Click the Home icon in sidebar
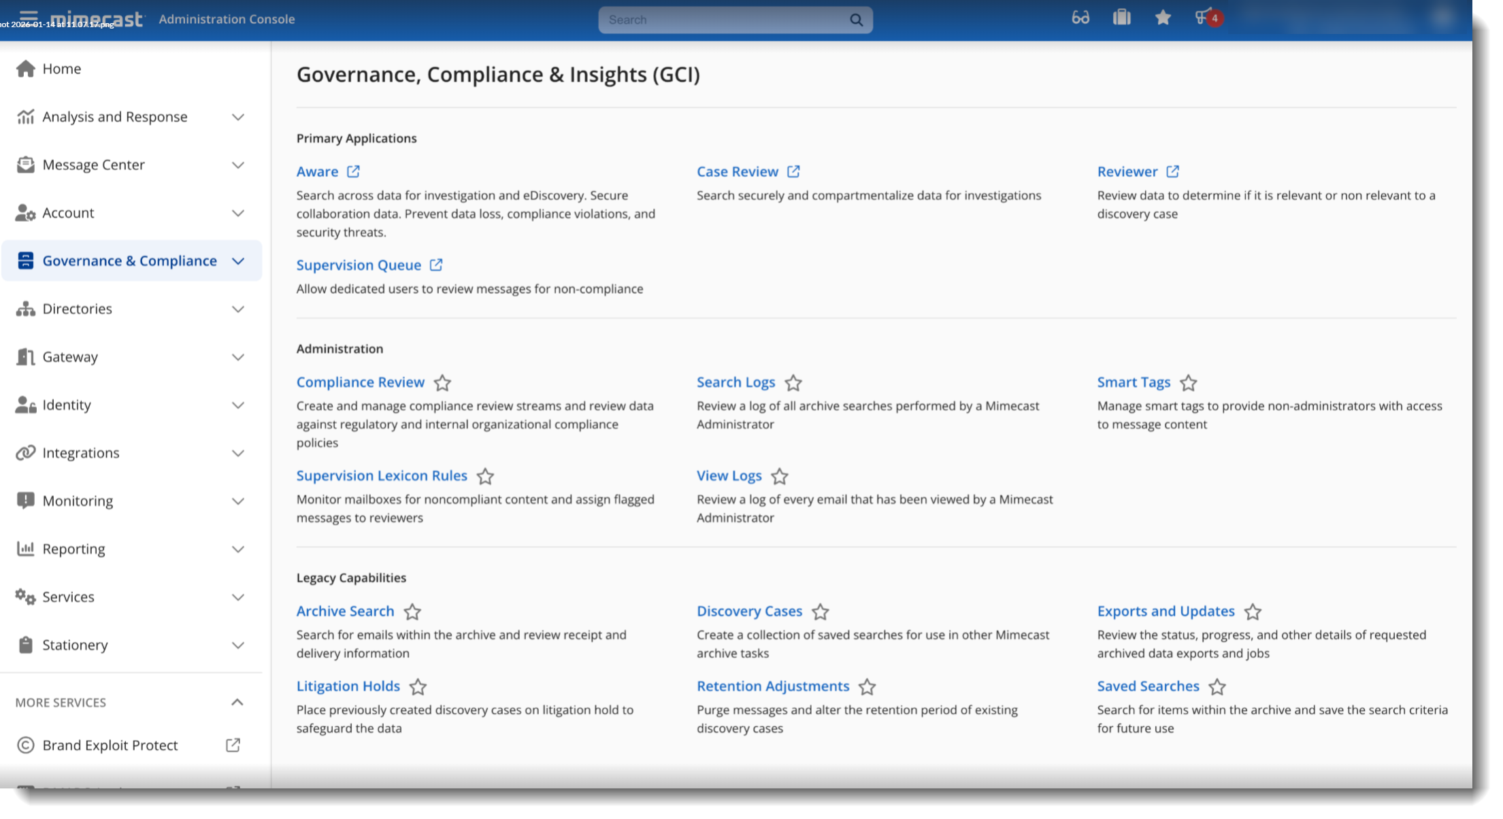The image size is (1503, 819). pyautogui.click(x=25, y=69)
